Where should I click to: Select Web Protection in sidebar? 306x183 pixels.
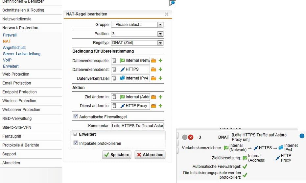pyautogui.click(x=16, y=74)
